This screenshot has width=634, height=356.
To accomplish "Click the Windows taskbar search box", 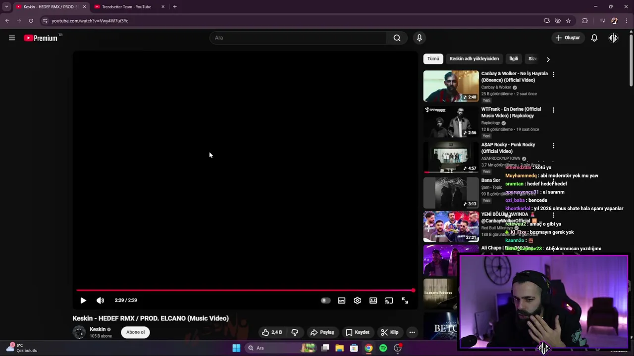I will pyautogui.click(x=282, y=348).
